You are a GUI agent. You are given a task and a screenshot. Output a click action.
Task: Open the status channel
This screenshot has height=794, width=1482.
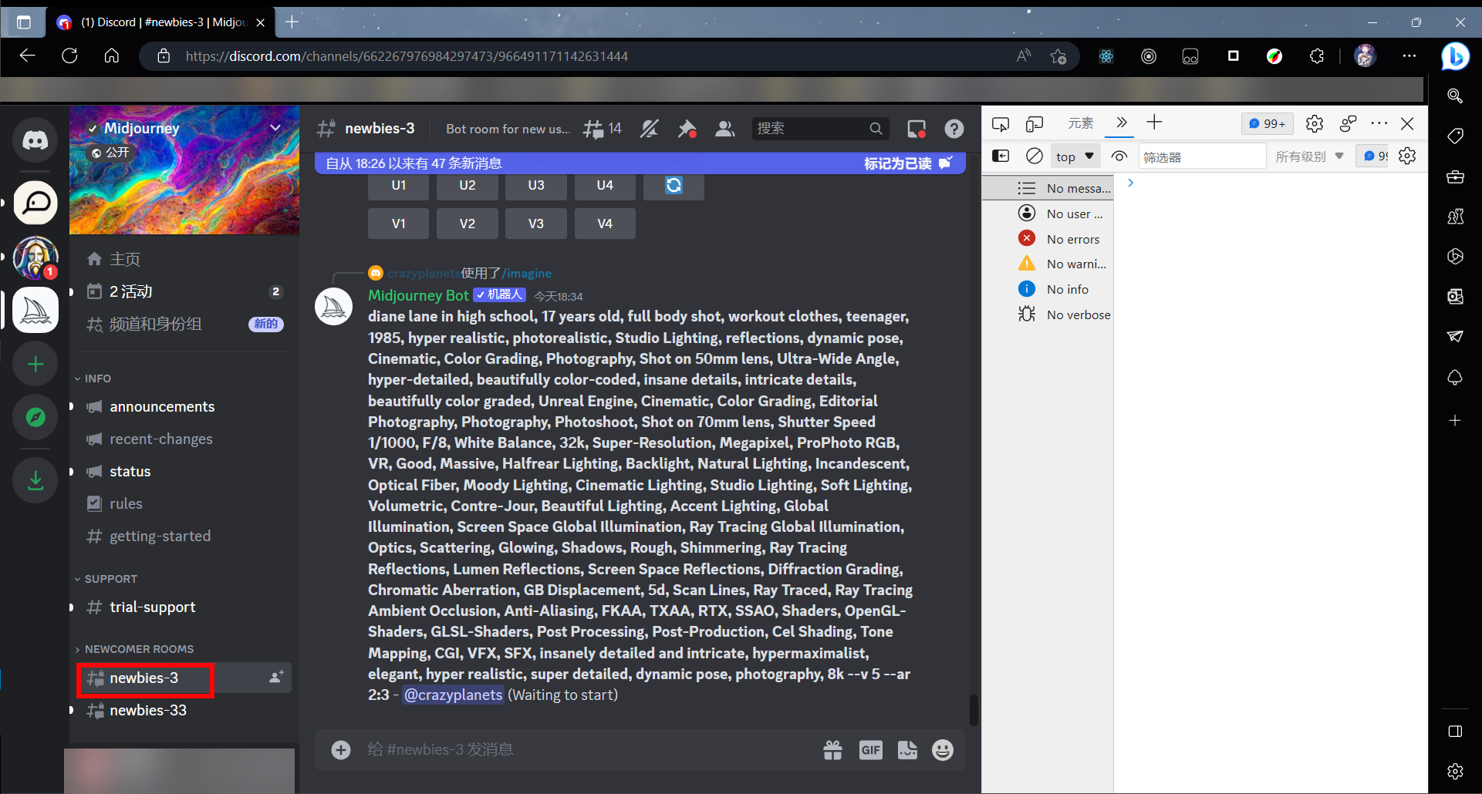pos(184,471)
